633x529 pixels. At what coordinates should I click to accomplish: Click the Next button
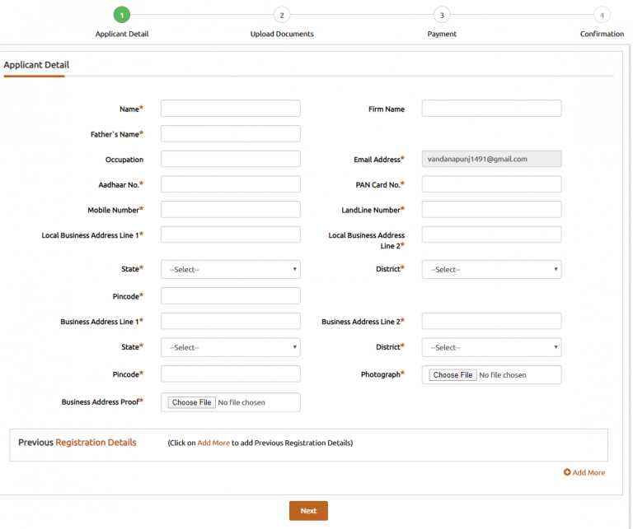tap(308, 511)
